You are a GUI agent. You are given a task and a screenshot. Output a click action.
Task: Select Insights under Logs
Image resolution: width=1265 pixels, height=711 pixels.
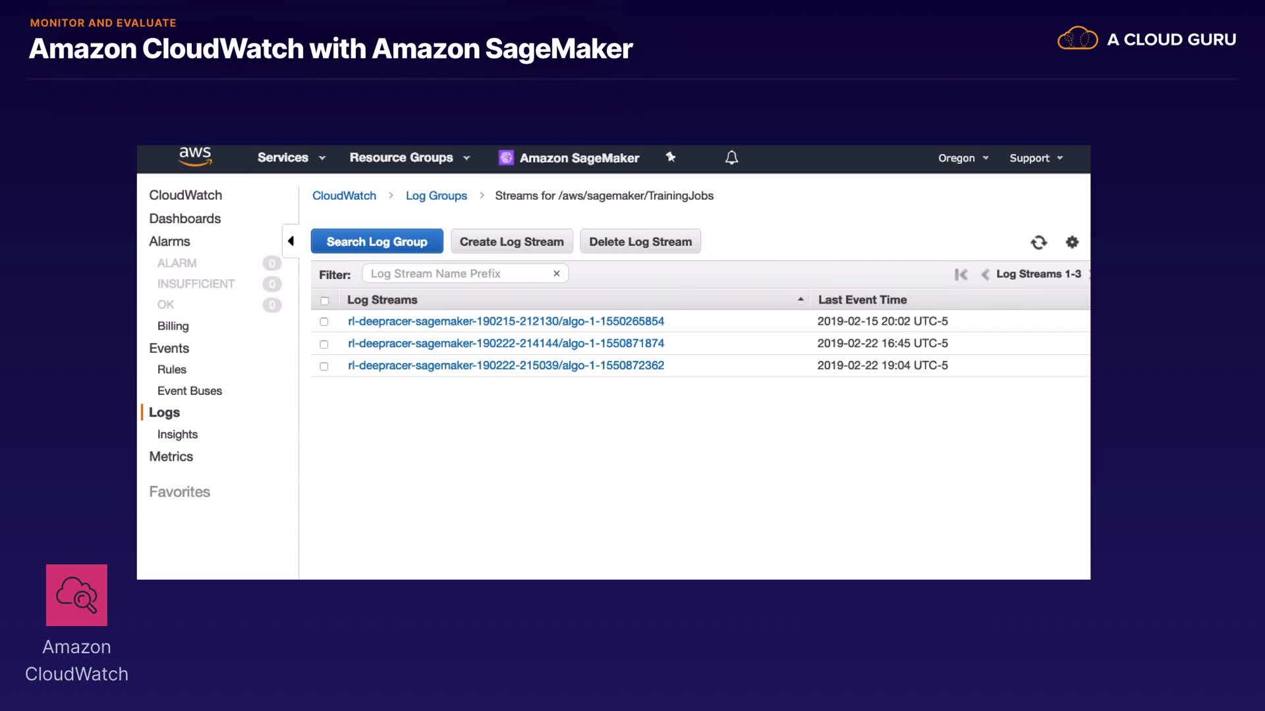tap(177, 434)
